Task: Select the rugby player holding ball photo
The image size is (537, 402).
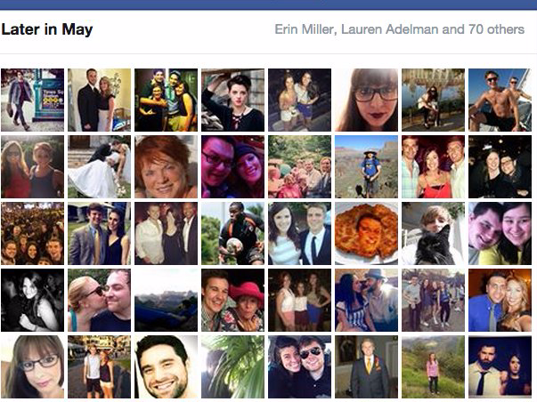Action: coord(233,233)
